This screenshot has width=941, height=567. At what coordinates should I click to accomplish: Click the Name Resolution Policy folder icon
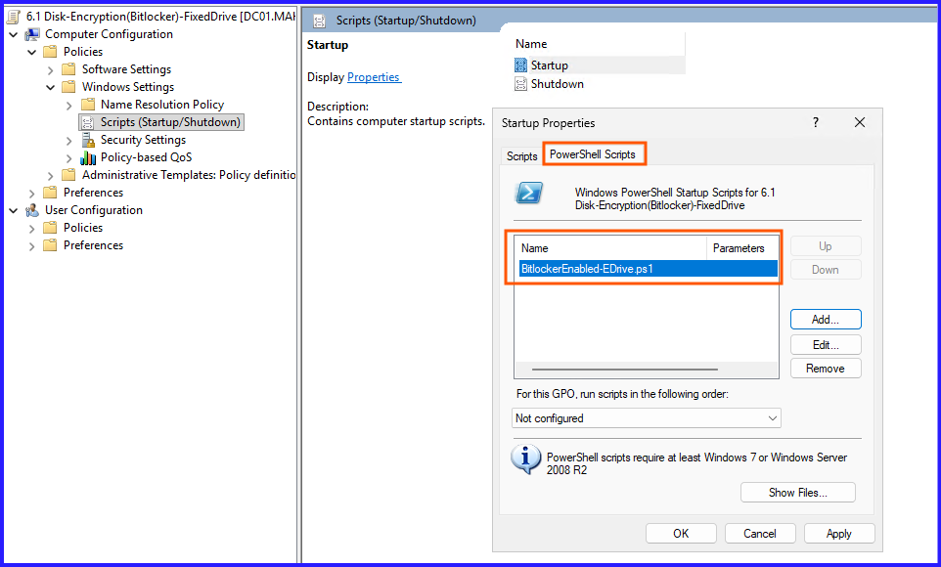pyautogui.click(x=88, y=105)
